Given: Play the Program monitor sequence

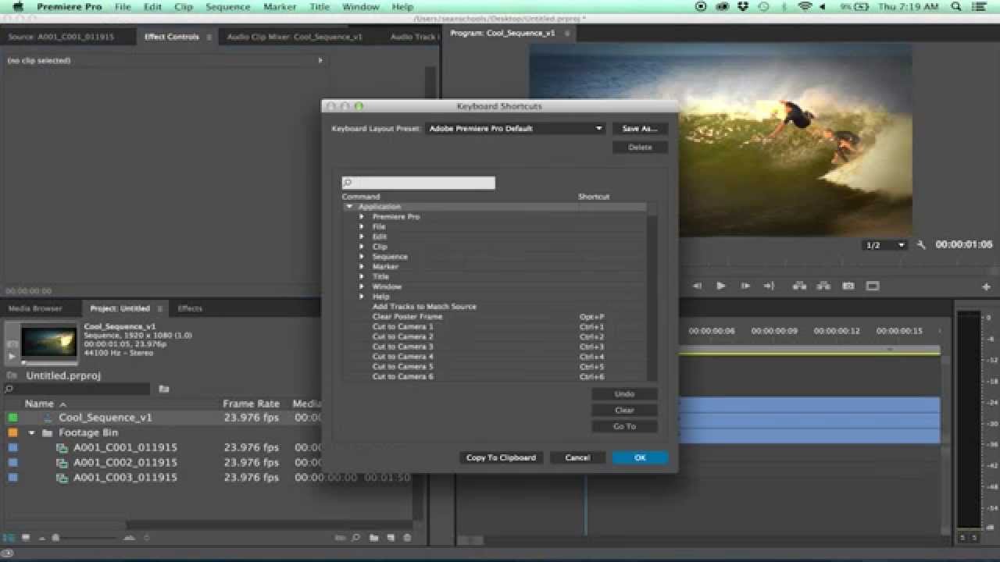Looking at the screenshot, I should (x=720, y=286).
